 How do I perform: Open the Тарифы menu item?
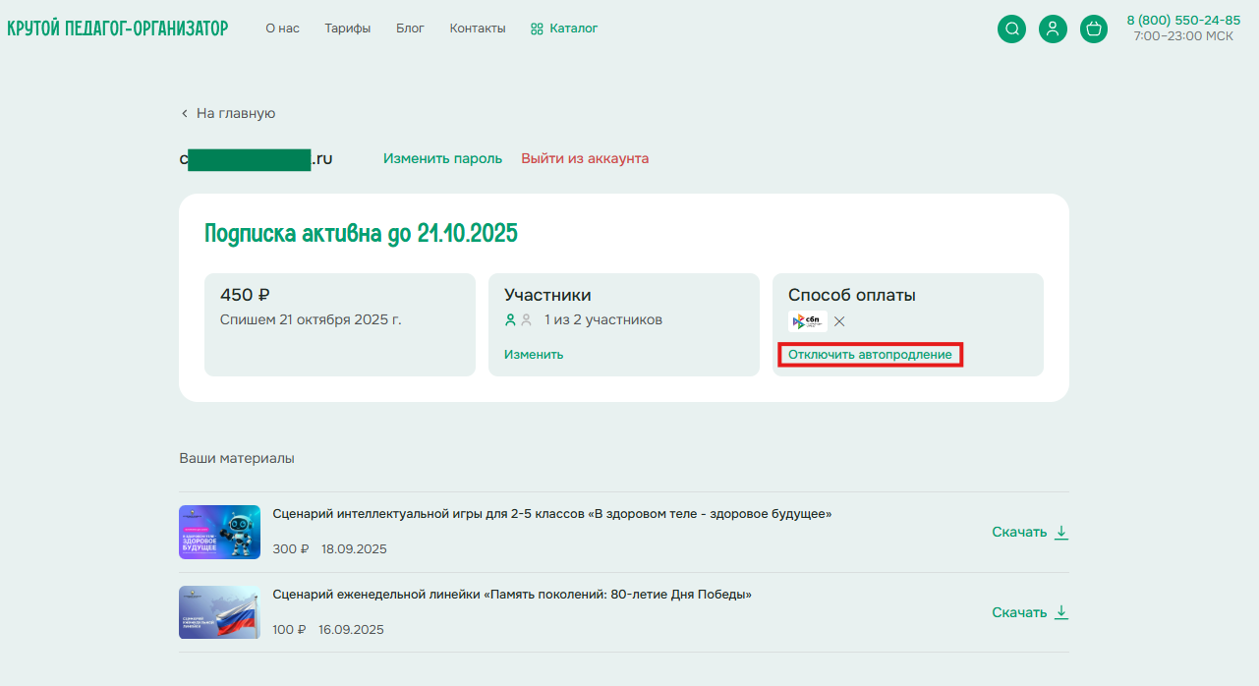tap(348, 29)
